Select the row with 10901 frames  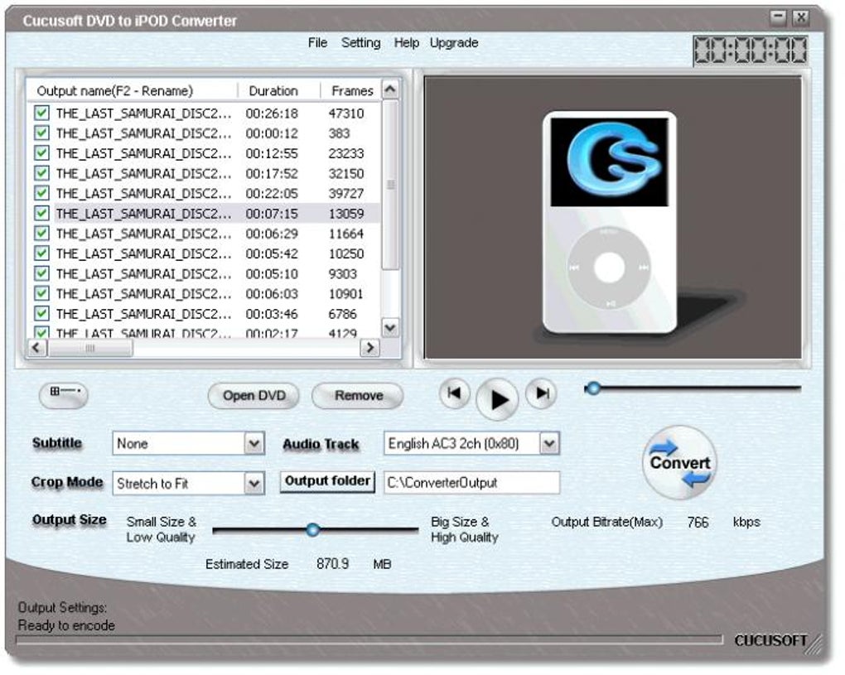pos(205,293)
